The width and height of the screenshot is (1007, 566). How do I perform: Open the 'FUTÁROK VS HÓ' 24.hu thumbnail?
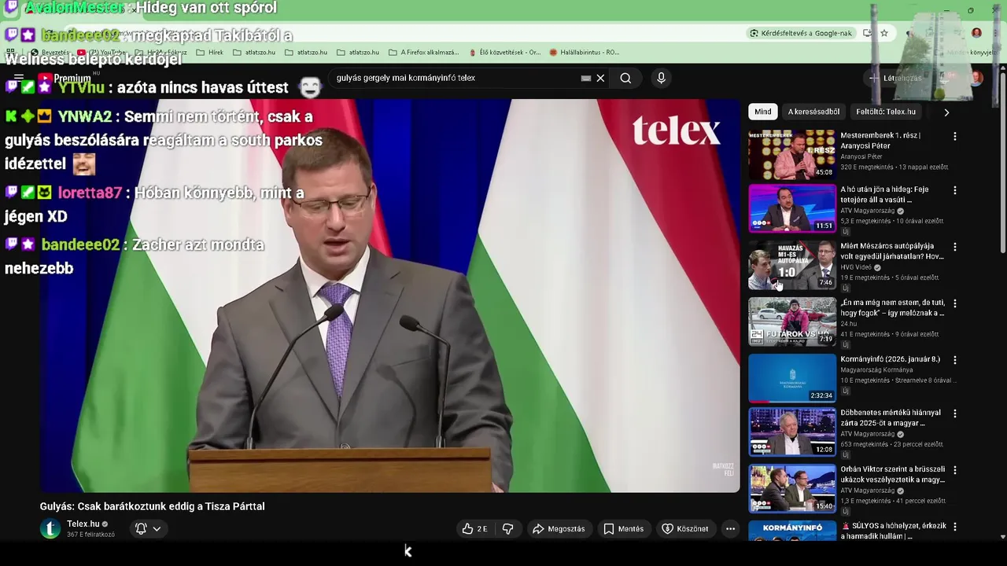792,322
